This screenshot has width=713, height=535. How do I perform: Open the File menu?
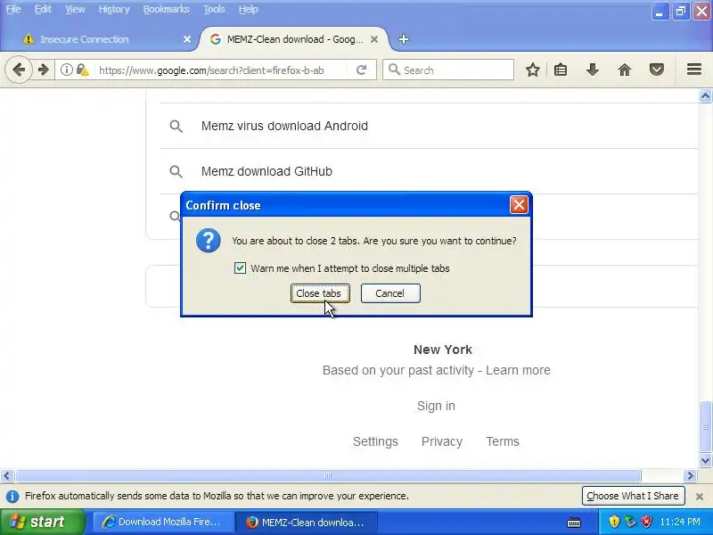13,9
